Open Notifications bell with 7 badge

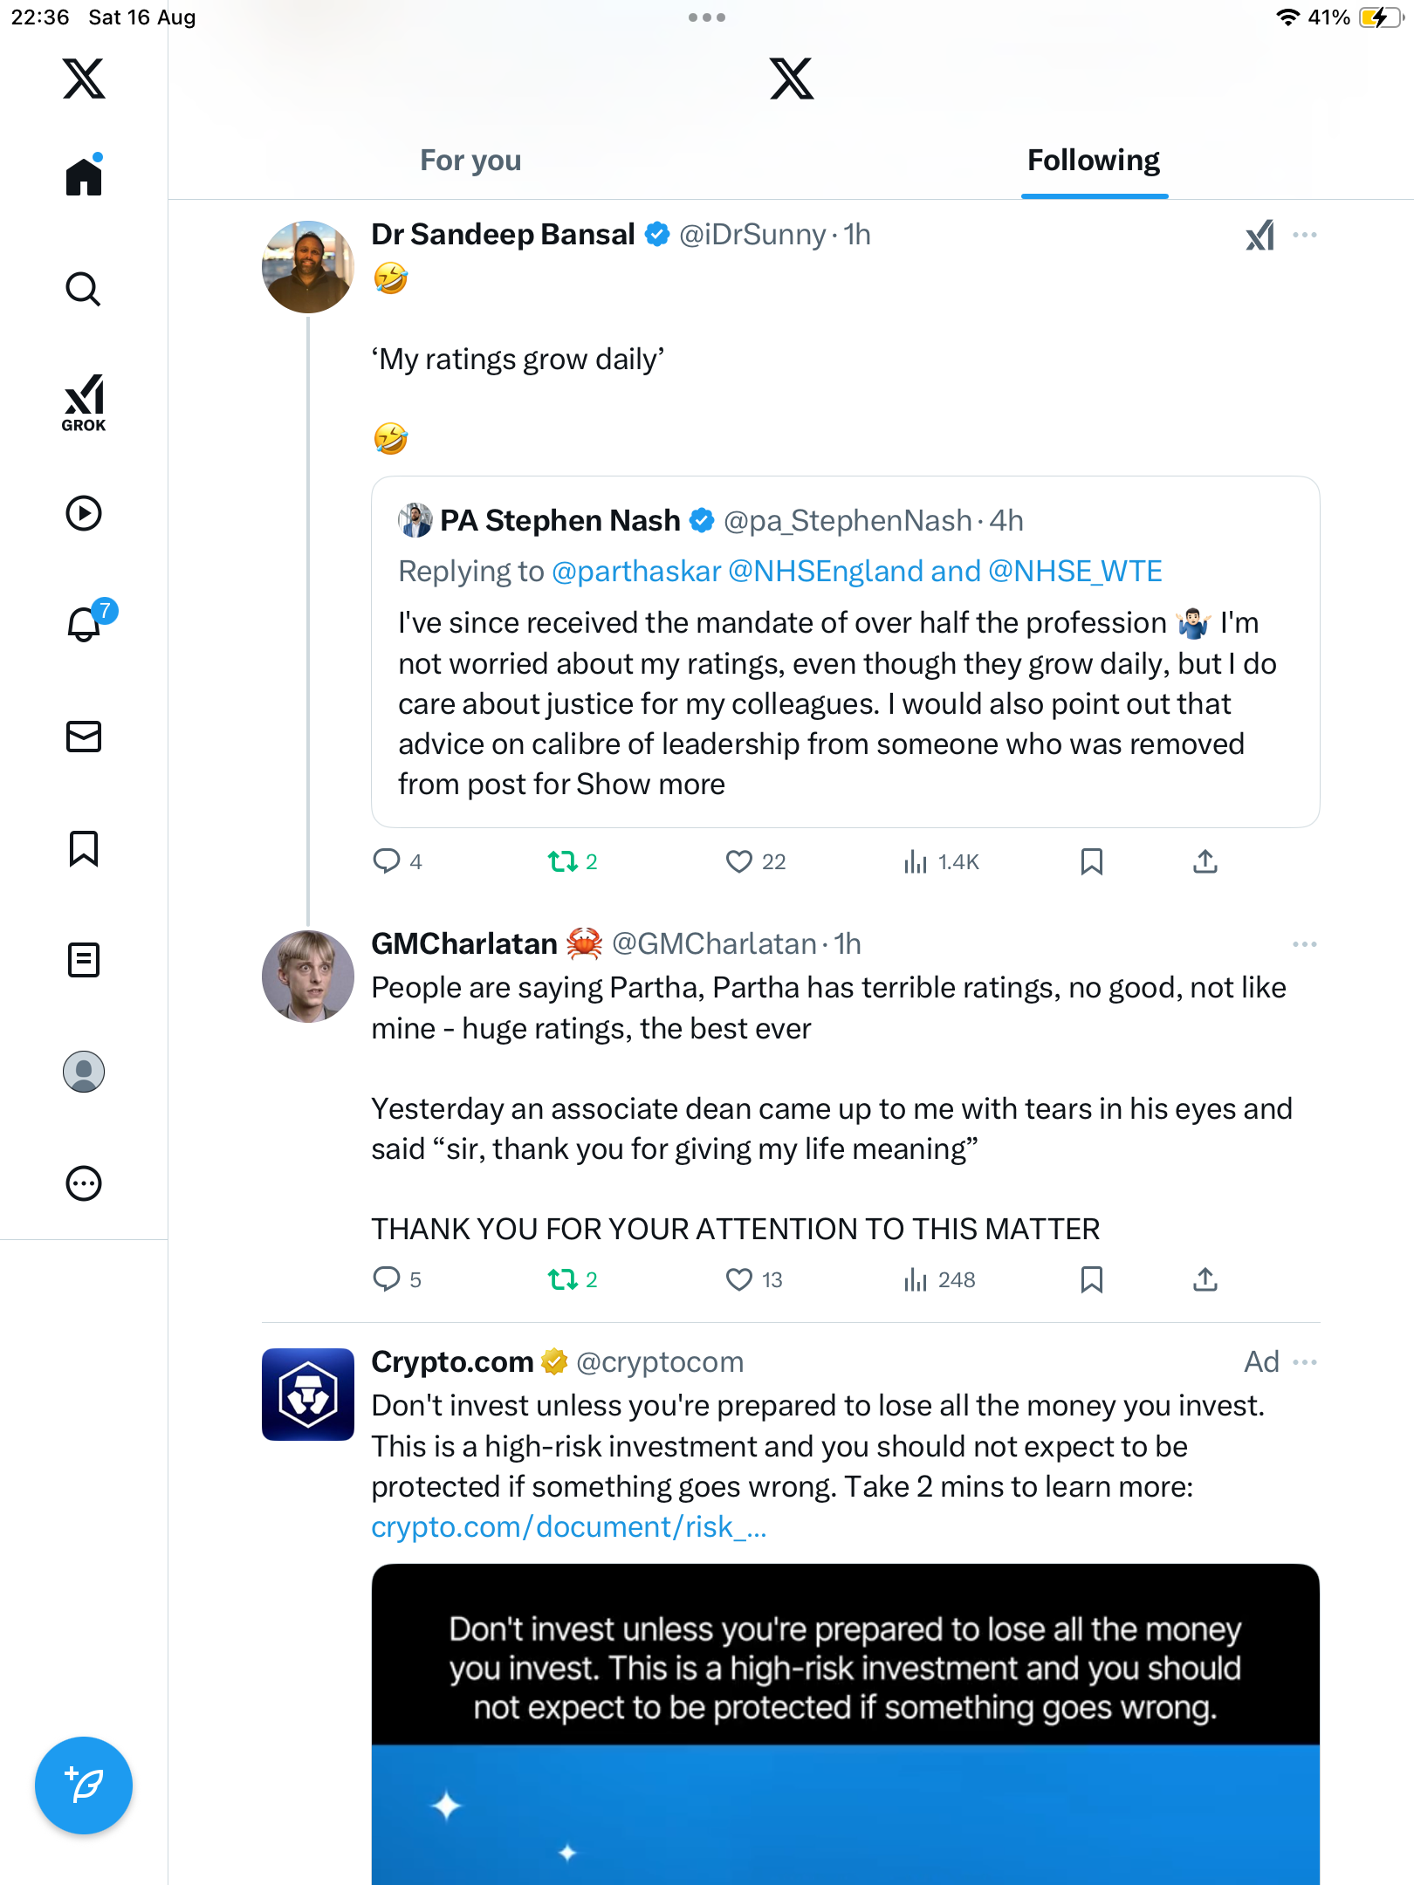pyautogui.click(x=85, y=624)
